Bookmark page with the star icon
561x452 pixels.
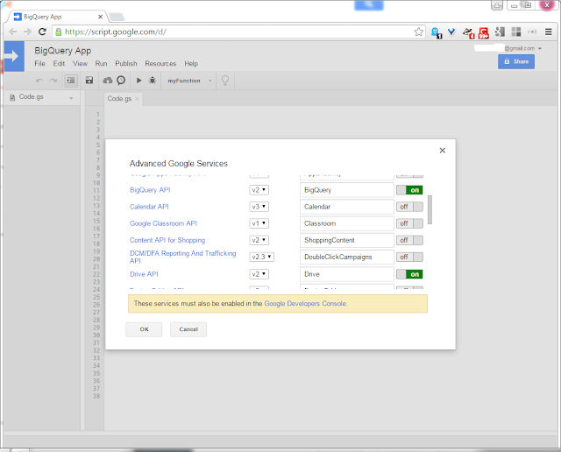[419, 32]
